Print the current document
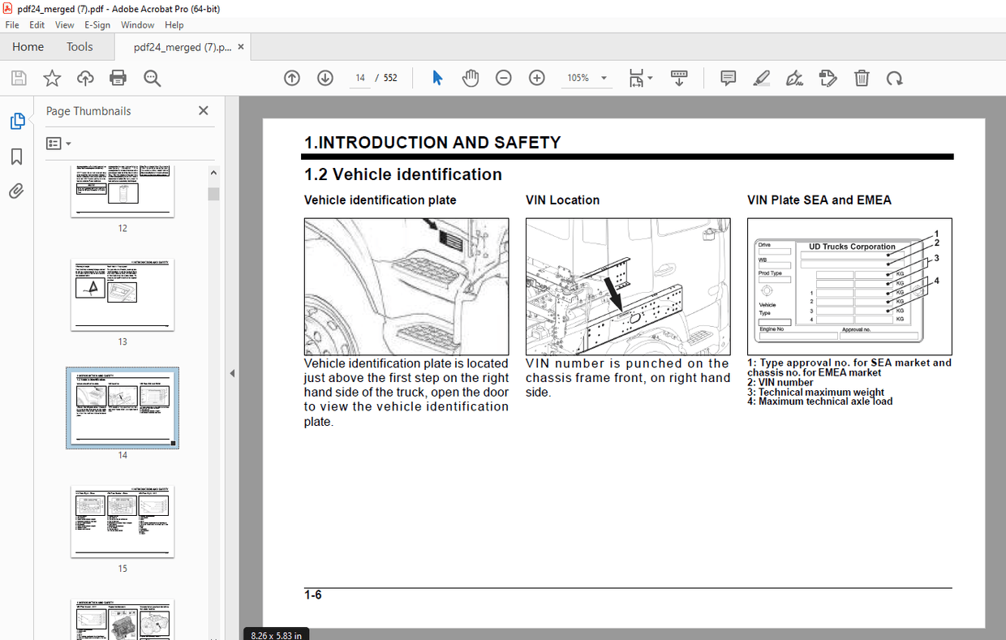Image resolution: width=1006 pixels, height=640 pixels. pos(118,77)
